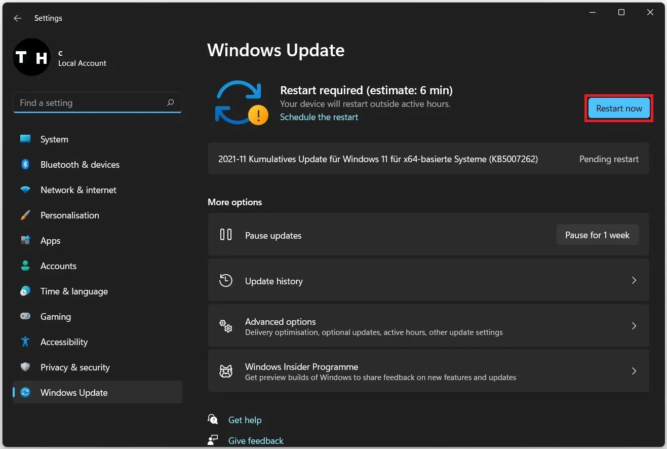Go to Network & internet

point(97,190)
